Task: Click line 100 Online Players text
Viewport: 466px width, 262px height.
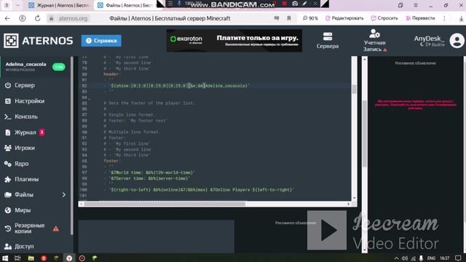Action: tap(202, 189)
